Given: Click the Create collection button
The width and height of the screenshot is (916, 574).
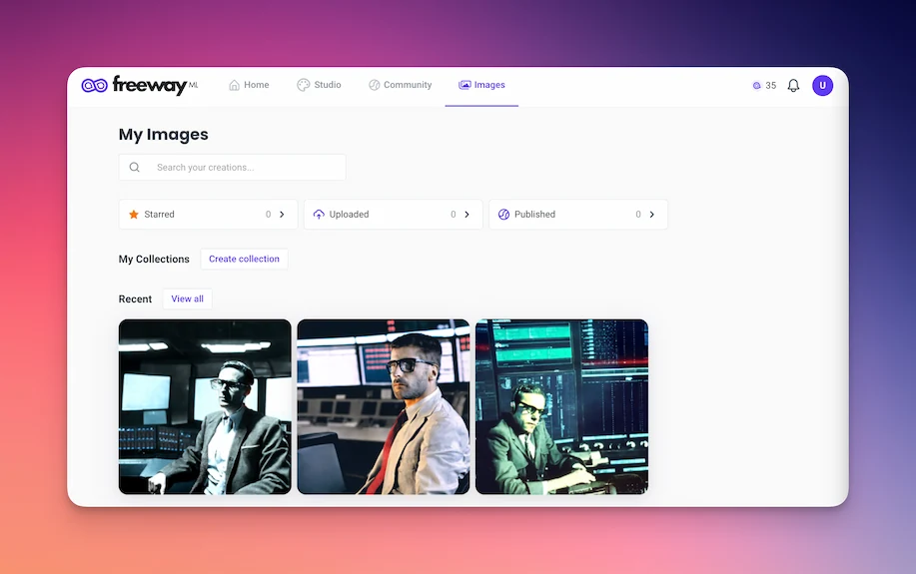Looking at the screenshot, I should (x=244, y=259).
